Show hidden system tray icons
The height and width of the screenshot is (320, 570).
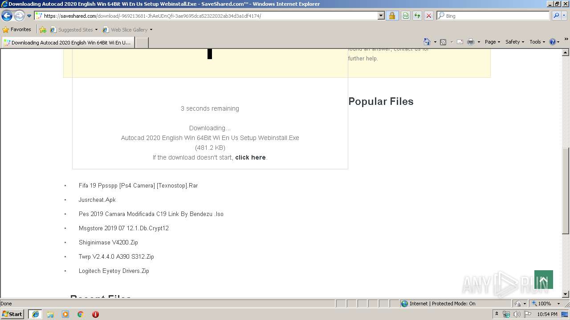point(497,314)
